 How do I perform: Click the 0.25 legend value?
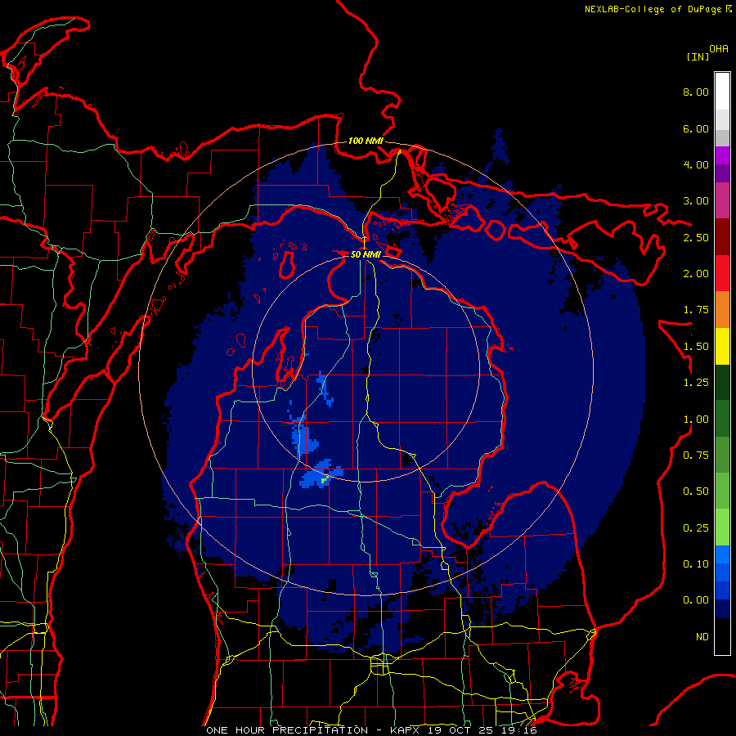[x=696, y=528]
